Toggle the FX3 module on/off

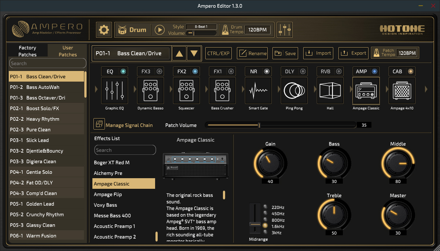159,71
